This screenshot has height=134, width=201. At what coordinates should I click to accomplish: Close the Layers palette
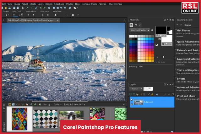[x=173, y=84]
